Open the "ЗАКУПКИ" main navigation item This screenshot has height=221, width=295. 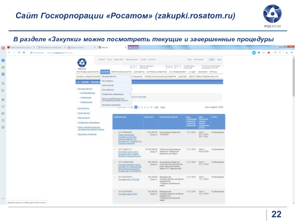pyautogui.click(x=105, y=72)
